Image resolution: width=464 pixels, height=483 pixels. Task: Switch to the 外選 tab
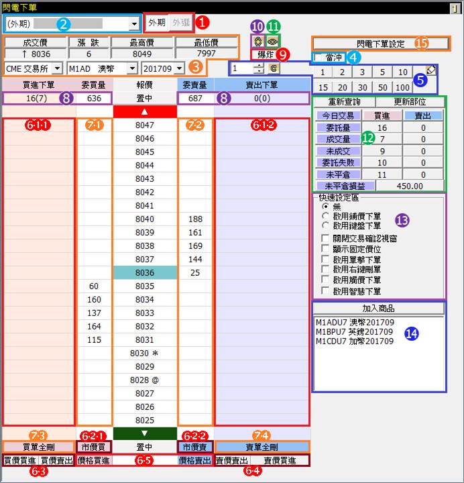181,23
